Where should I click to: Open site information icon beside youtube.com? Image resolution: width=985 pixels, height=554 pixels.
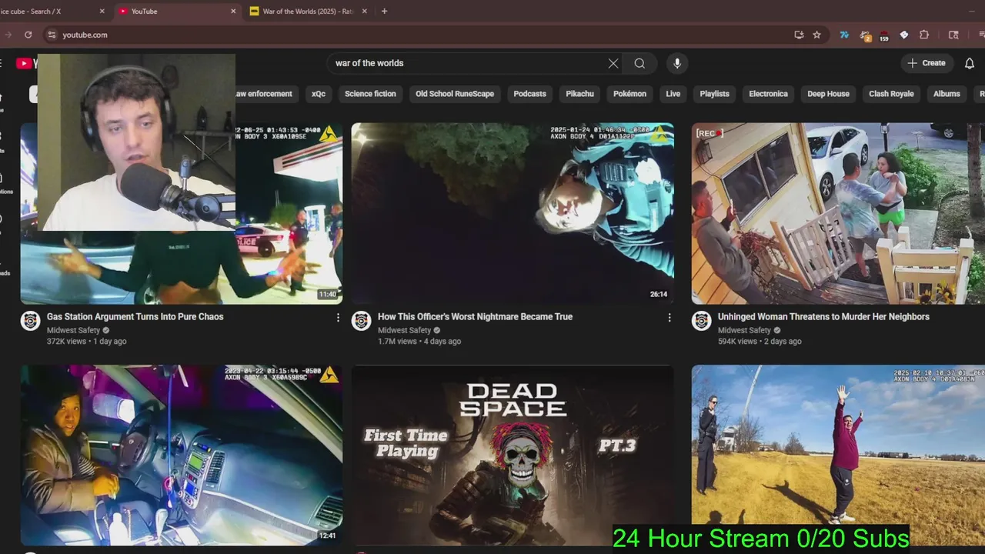pyautogui.click(x=52, y=35)
